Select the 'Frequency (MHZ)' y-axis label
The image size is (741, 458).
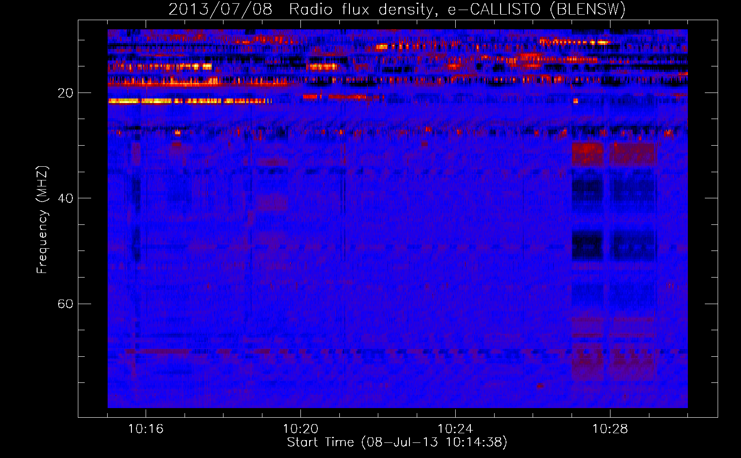tap(42, 220)
